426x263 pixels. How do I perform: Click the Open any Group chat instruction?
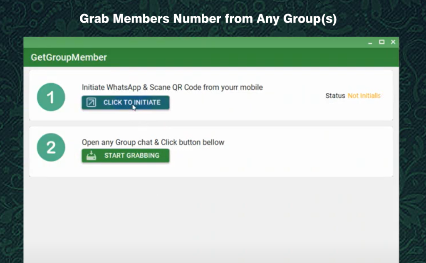[x=153, y=142]
